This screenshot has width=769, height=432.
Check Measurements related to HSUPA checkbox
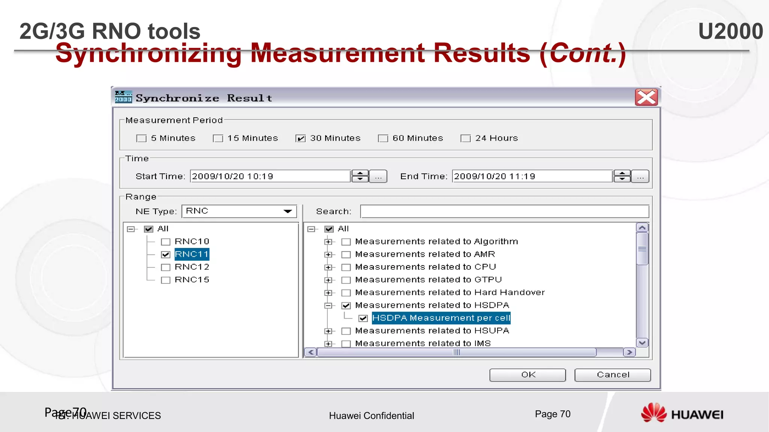point(346,331)
